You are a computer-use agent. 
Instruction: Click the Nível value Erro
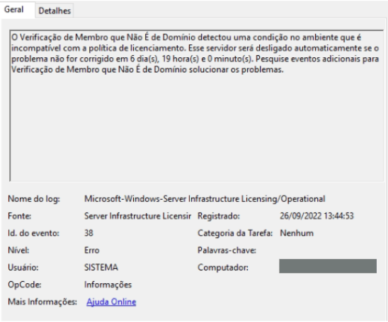click(x=91, y=250)
